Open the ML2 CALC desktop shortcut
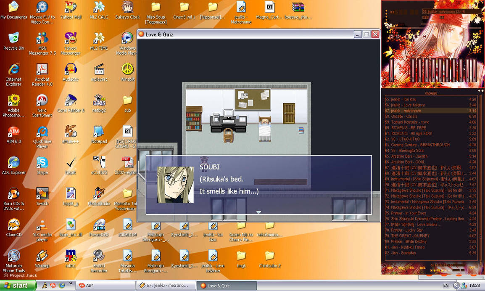 tap(99, 10)
